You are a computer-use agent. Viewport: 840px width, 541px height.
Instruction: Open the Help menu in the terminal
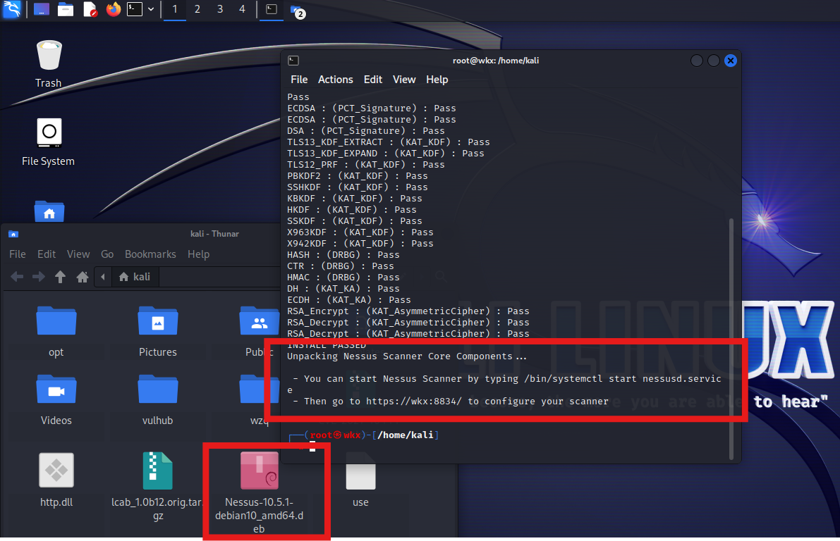click(437, 79)
